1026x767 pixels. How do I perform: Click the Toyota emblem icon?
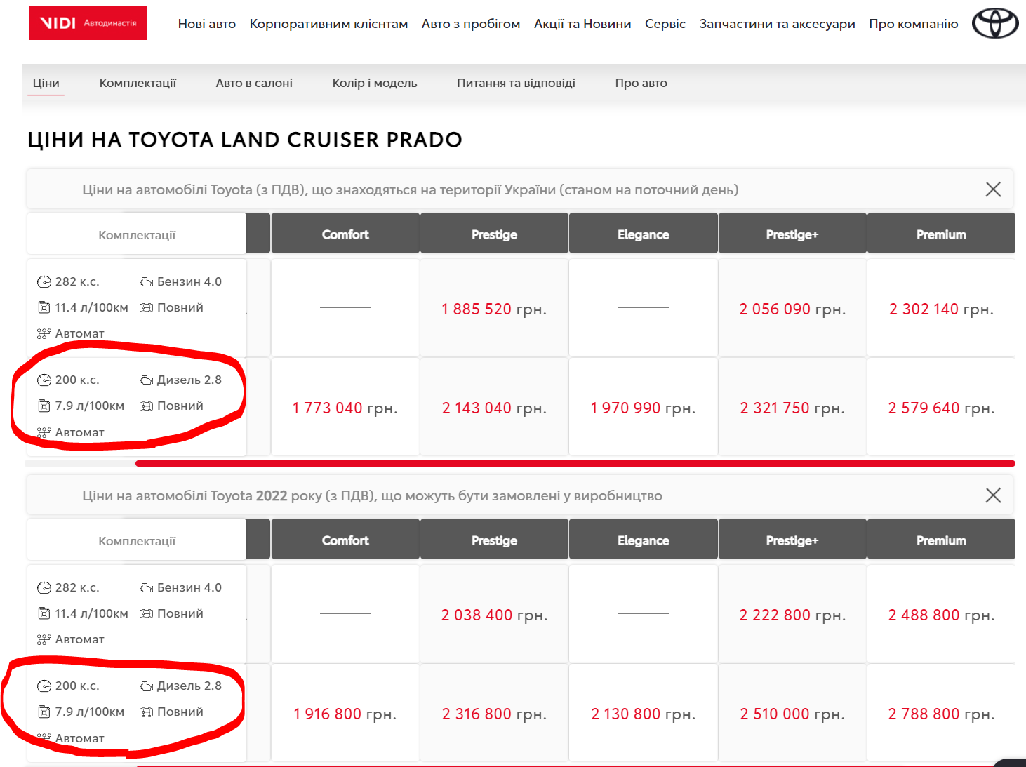994,23
